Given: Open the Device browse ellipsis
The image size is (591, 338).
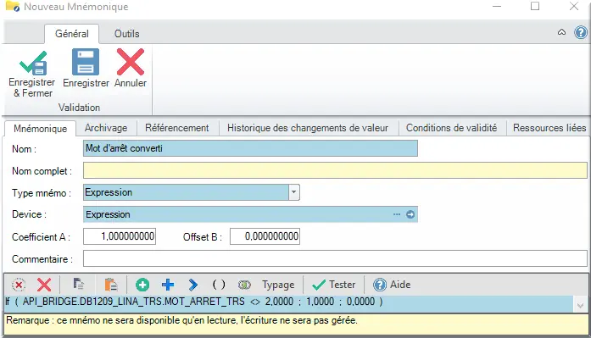Looking at the screenshot, I should pyautogui.click(x=397, y=214).
